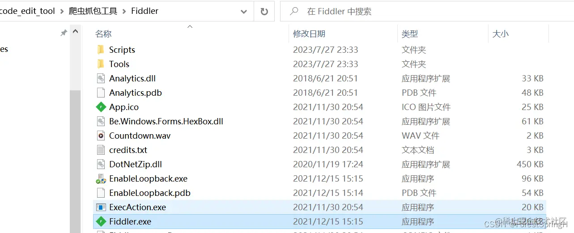Select the green Fiddler.exe icon
The height and width of the screenshot is (233, 574).
tap(101, 221)
